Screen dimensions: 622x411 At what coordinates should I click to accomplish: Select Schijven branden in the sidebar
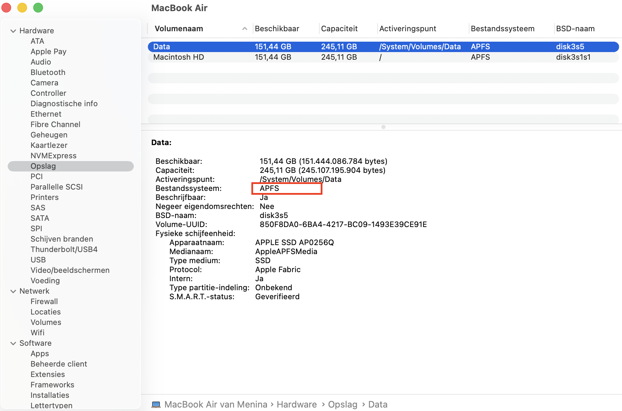62,239
